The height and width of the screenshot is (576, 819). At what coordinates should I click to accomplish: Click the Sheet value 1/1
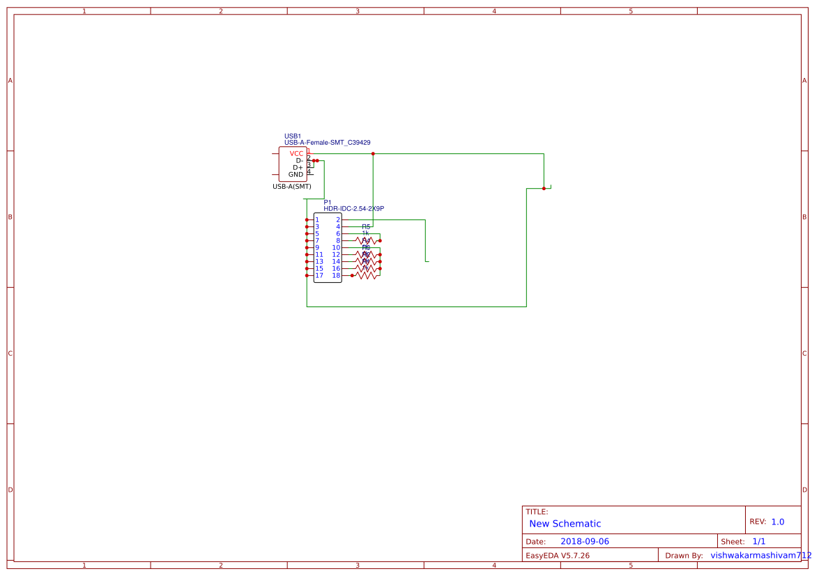click(x=759, y=541)
